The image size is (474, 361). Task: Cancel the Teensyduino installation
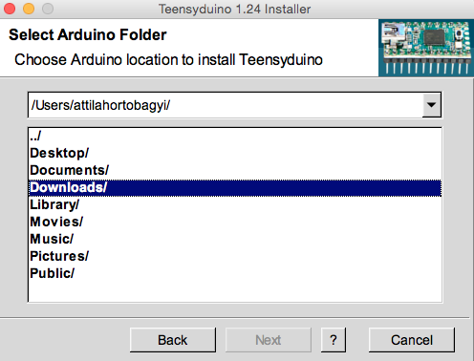412,340
